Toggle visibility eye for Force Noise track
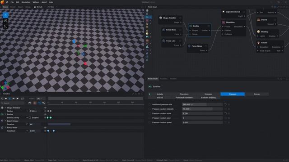289x162 pixels. pos(45,127)
